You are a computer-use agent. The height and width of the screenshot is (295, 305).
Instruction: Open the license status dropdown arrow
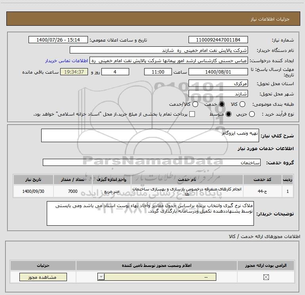point(101,277)
